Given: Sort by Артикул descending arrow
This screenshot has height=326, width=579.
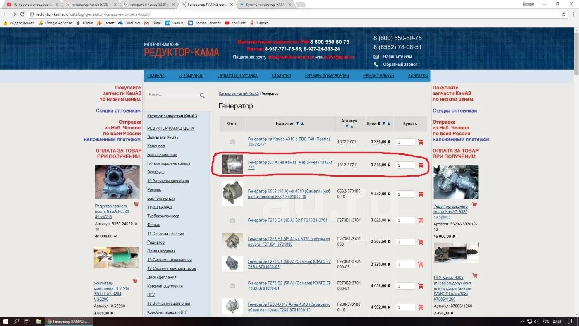Looking at the screenshot, I should 347,126.
